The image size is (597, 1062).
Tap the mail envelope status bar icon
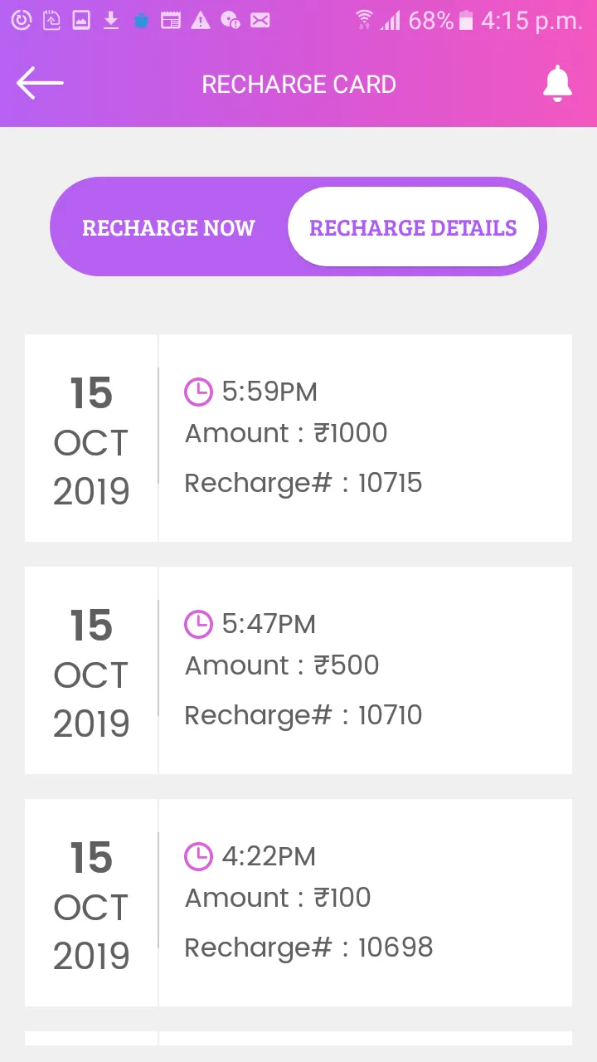pos(260,21)
